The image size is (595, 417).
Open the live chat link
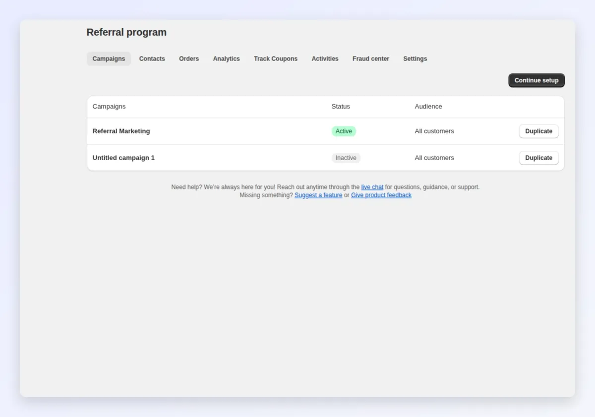pos(372,187)
